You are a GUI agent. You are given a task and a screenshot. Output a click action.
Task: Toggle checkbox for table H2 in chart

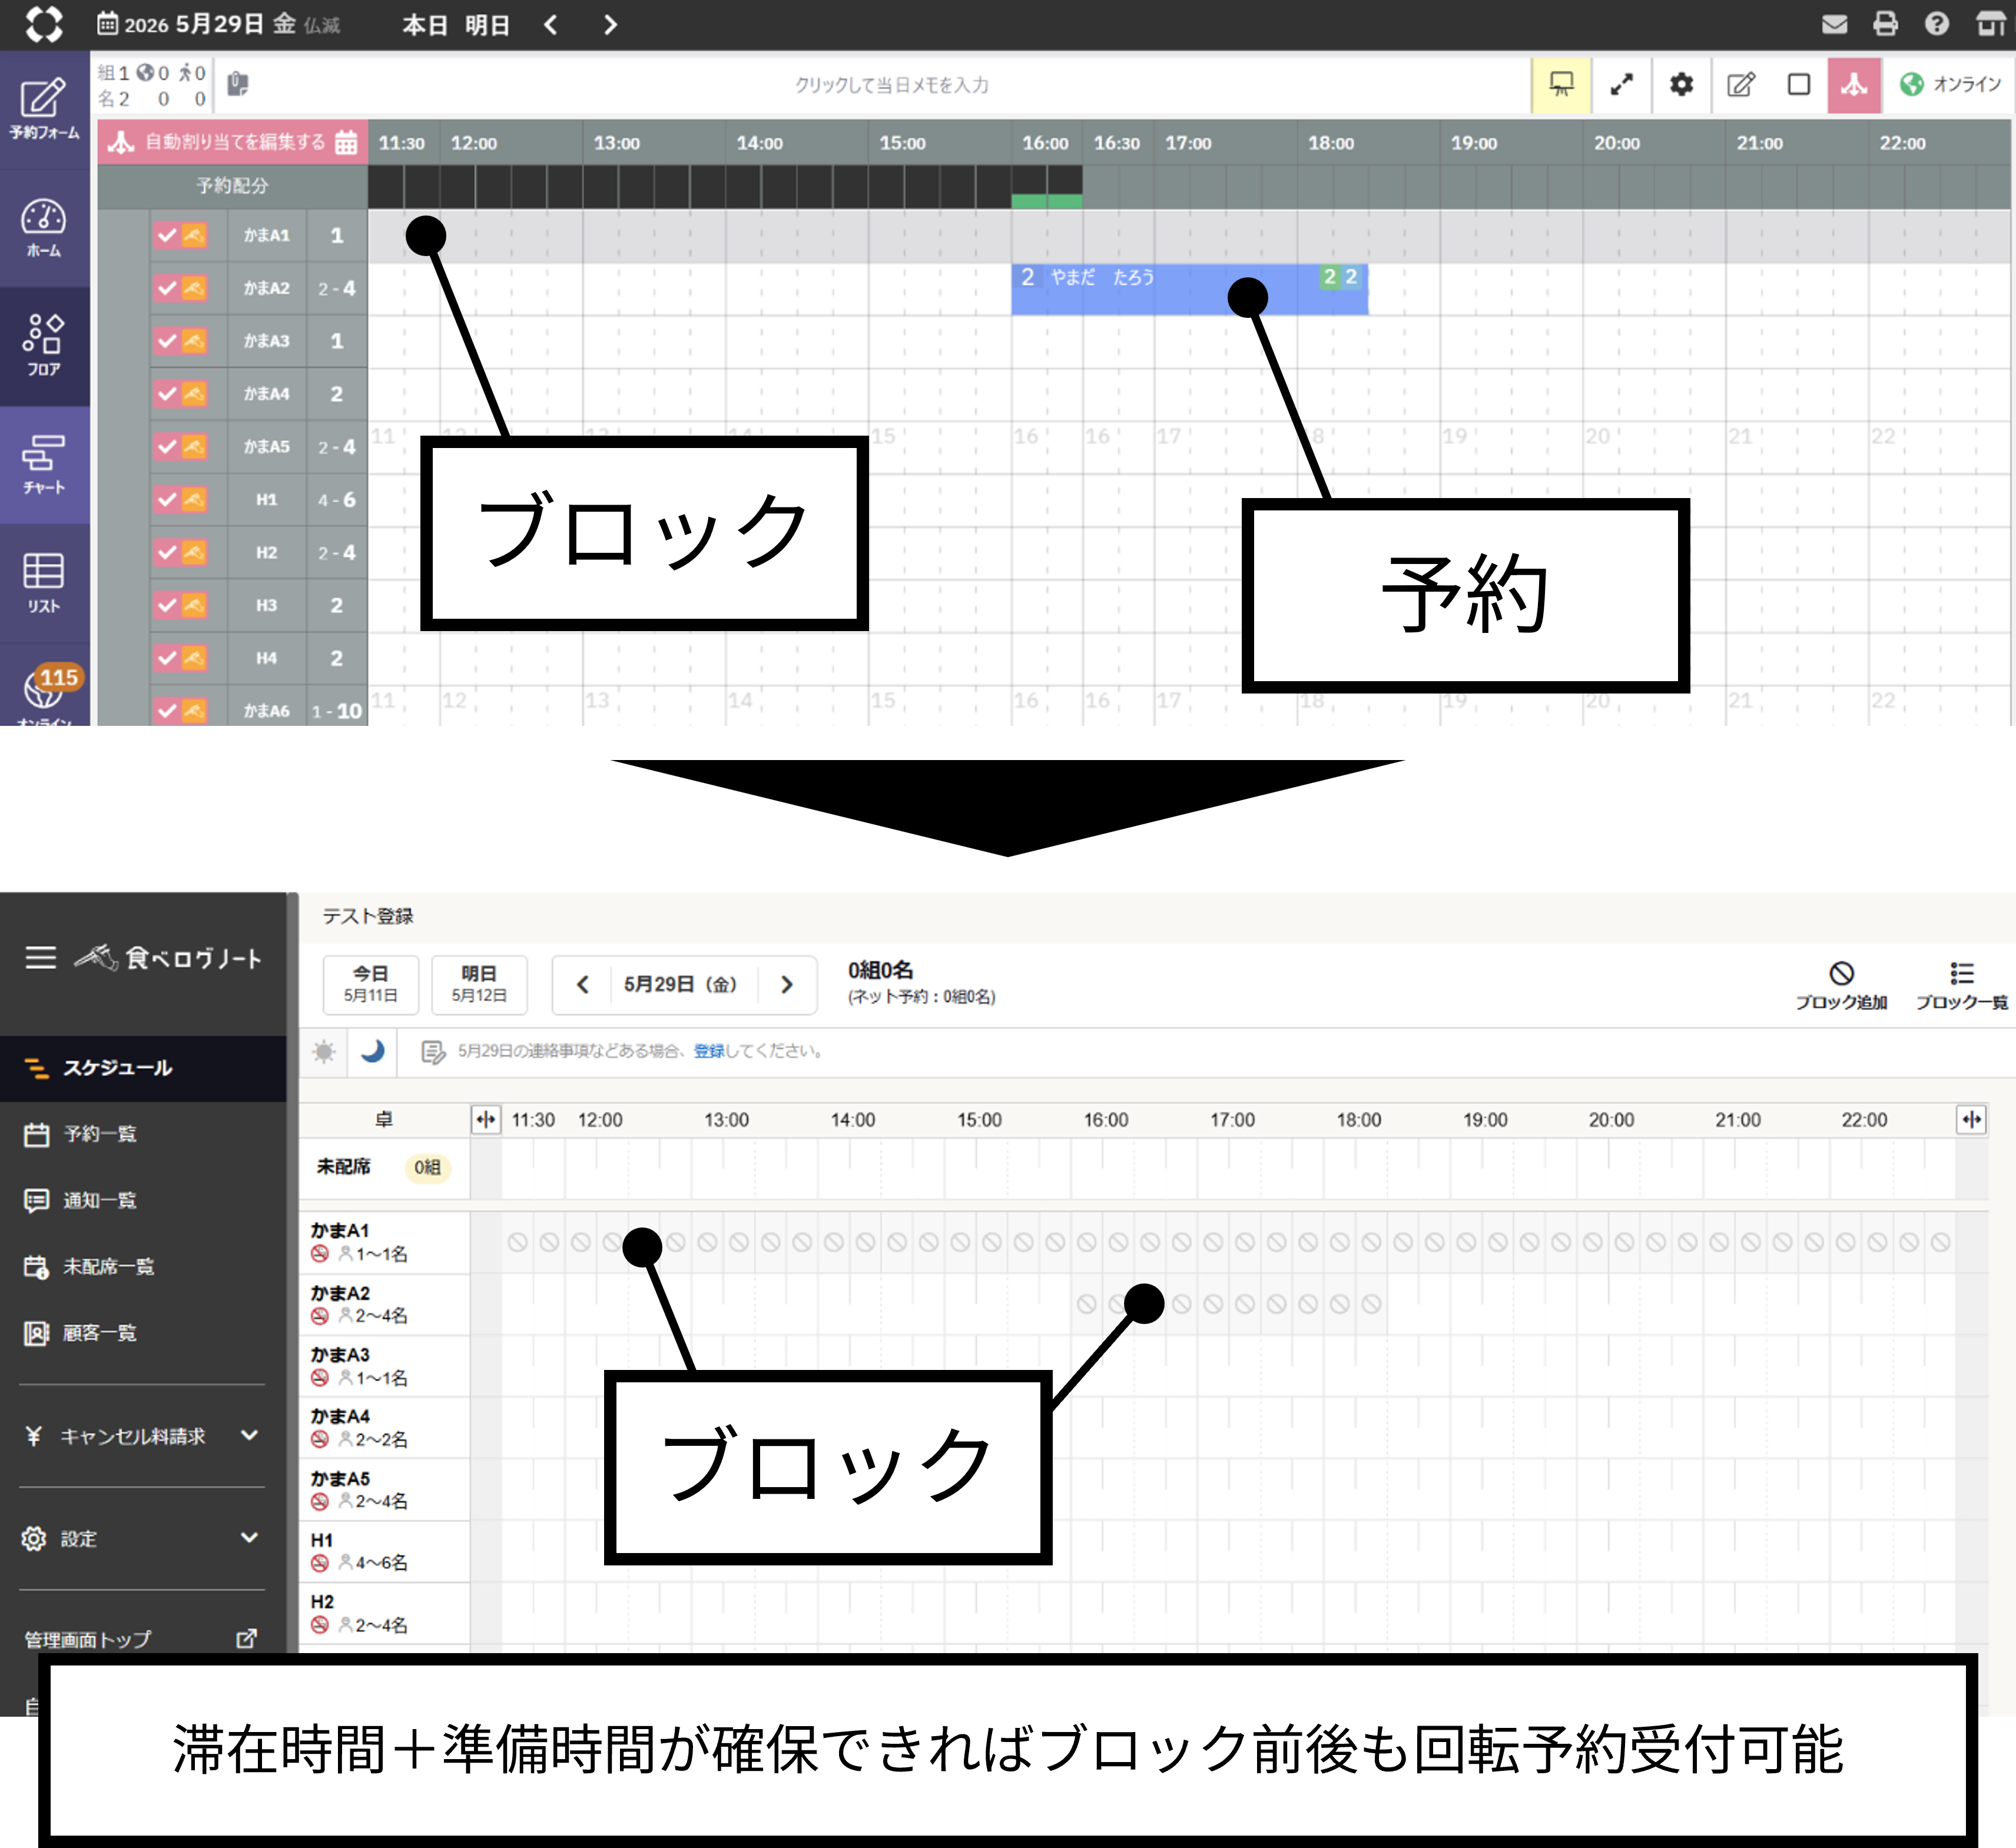click(x=167, y=552)
